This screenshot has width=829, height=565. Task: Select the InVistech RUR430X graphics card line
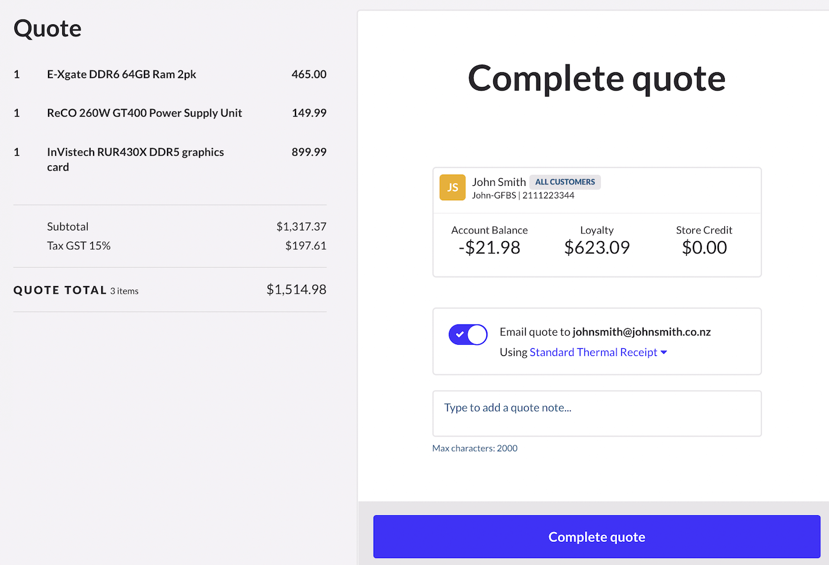[x=135, y=159]
